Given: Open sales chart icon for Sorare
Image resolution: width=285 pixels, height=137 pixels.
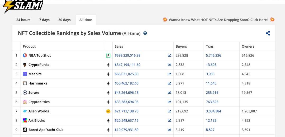Looking at the screenshot, I should [169, 93].
